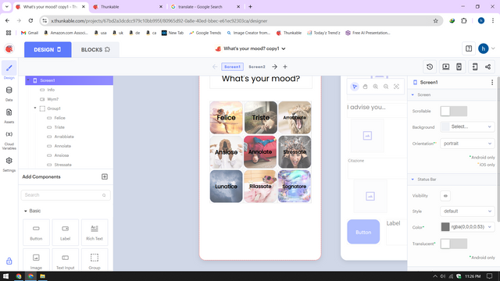Open Windows Start menu

click(5, 276)
